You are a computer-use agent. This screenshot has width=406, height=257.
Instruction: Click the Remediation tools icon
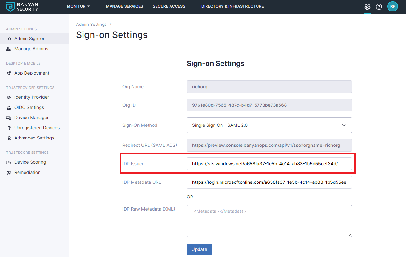tap(9, 172)
